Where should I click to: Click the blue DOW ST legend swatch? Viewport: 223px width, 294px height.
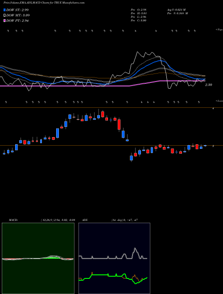[x=5, y=10]
